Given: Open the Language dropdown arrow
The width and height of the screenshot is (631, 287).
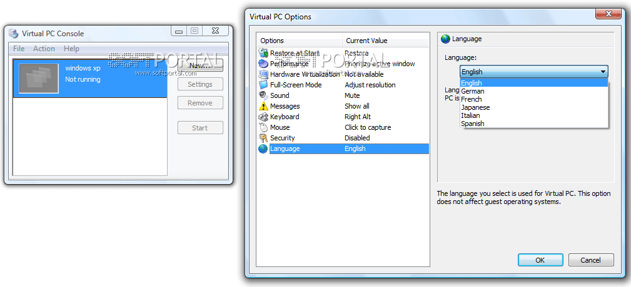Looking at the screenshot, I should 603,72.
